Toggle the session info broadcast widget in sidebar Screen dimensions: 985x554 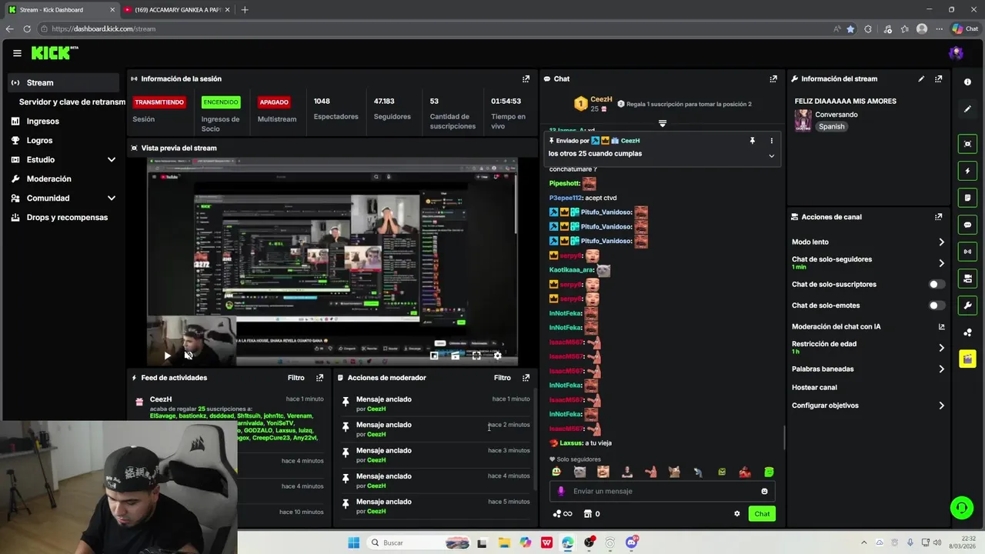pyautogui.click(x=967, y=252)
